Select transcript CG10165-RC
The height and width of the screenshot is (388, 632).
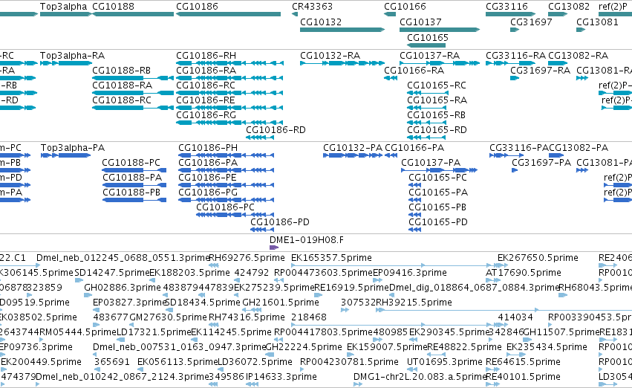[x=437, y=85]
